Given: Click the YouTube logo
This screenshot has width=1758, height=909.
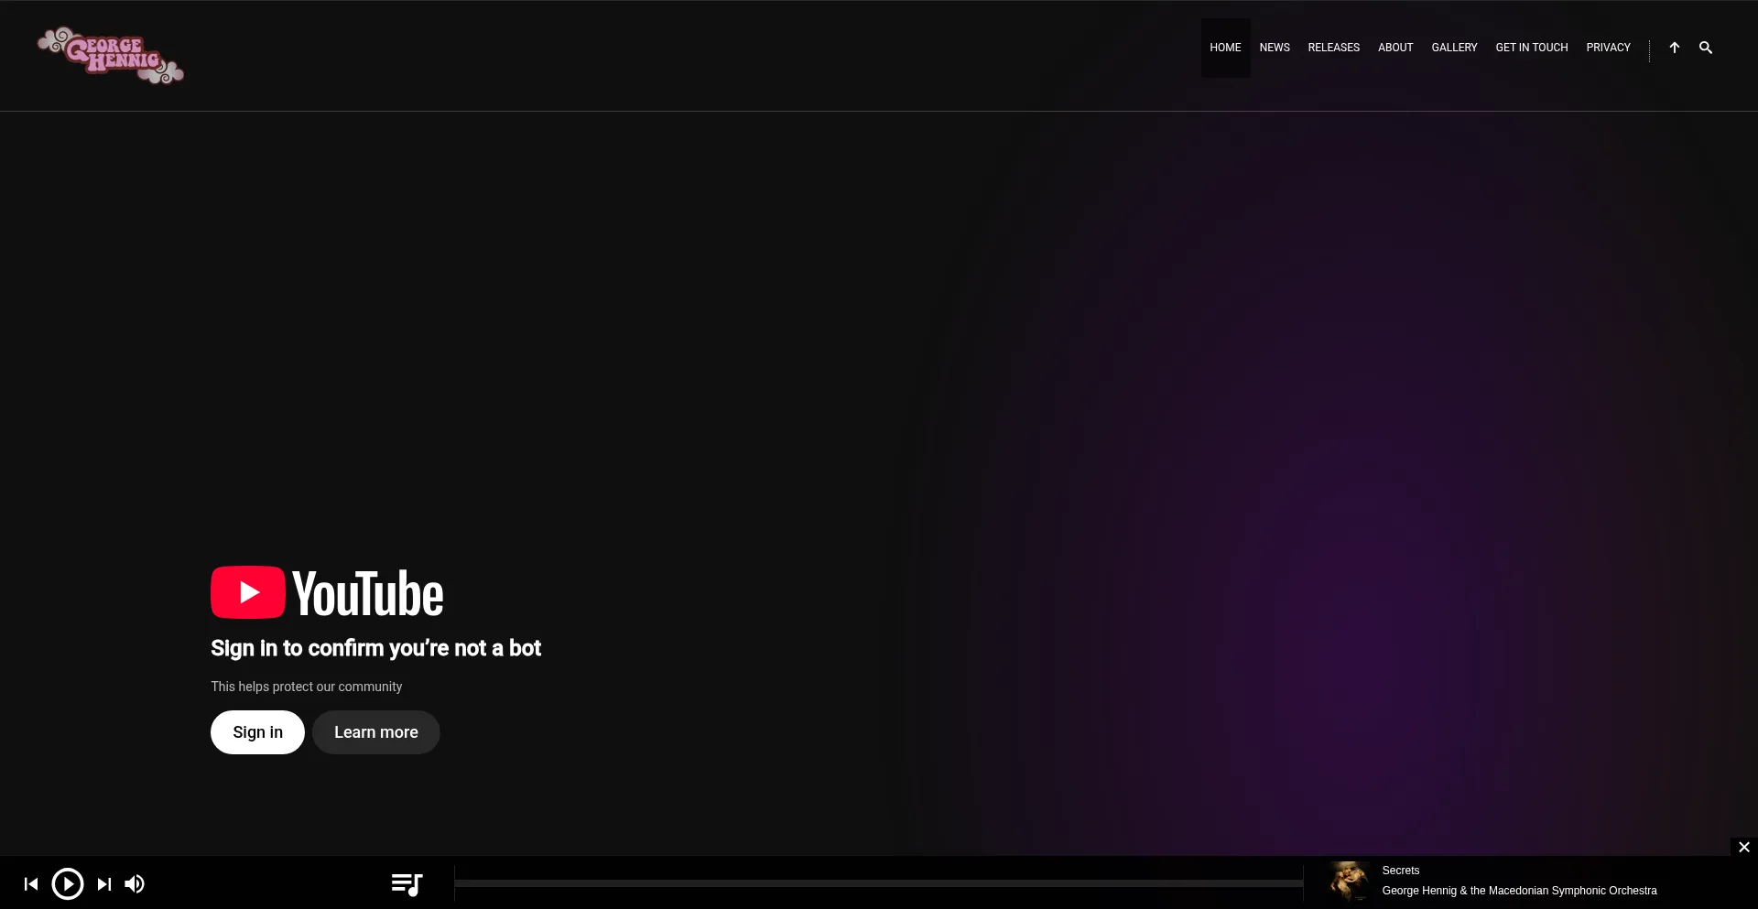Looking at the screenshot, I should tap(327, 593).
